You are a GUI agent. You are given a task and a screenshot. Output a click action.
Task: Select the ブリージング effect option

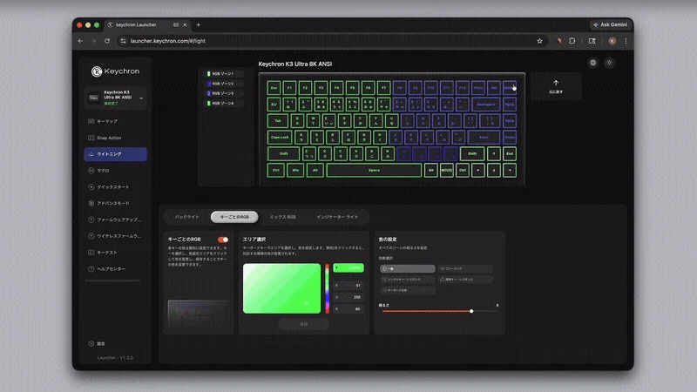coord(465,268)
